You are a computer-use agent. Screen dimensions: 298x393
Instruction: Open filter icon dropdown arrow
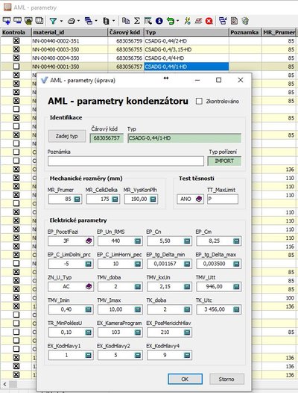point(61,22)
